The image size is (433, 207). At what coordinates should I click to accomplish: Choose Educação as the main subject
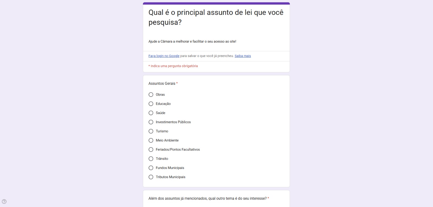pyautogui.click(x=151, y=104)
